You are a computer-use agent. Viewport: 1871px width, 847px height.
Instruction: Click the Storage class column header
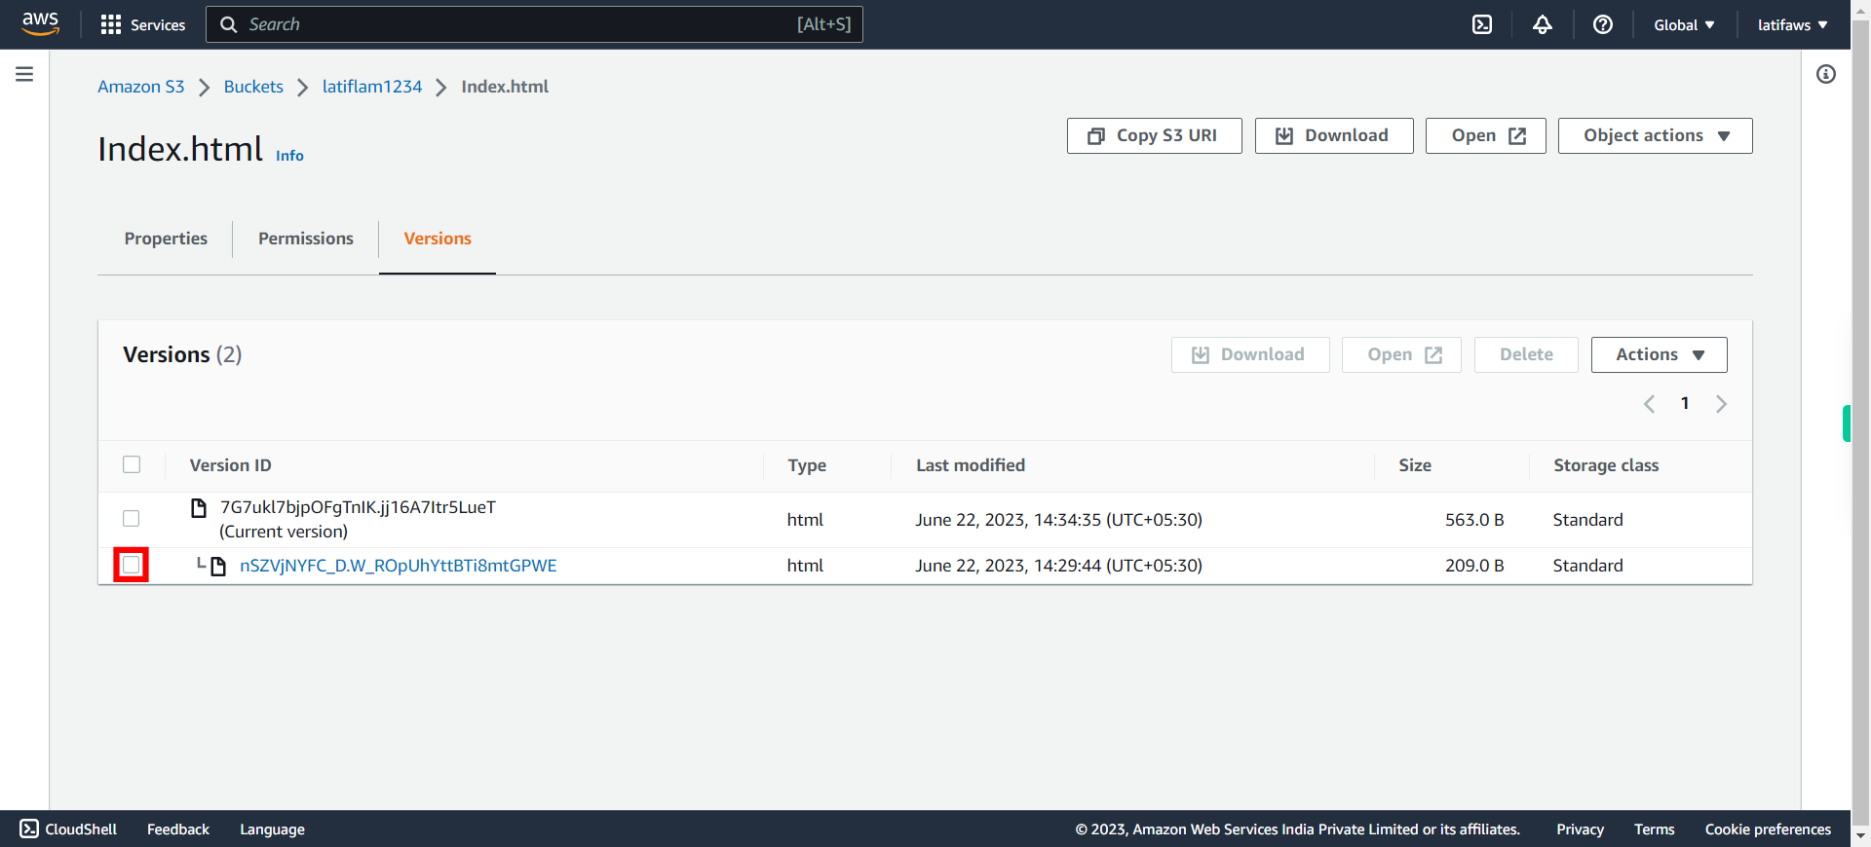coord(1606,465)
